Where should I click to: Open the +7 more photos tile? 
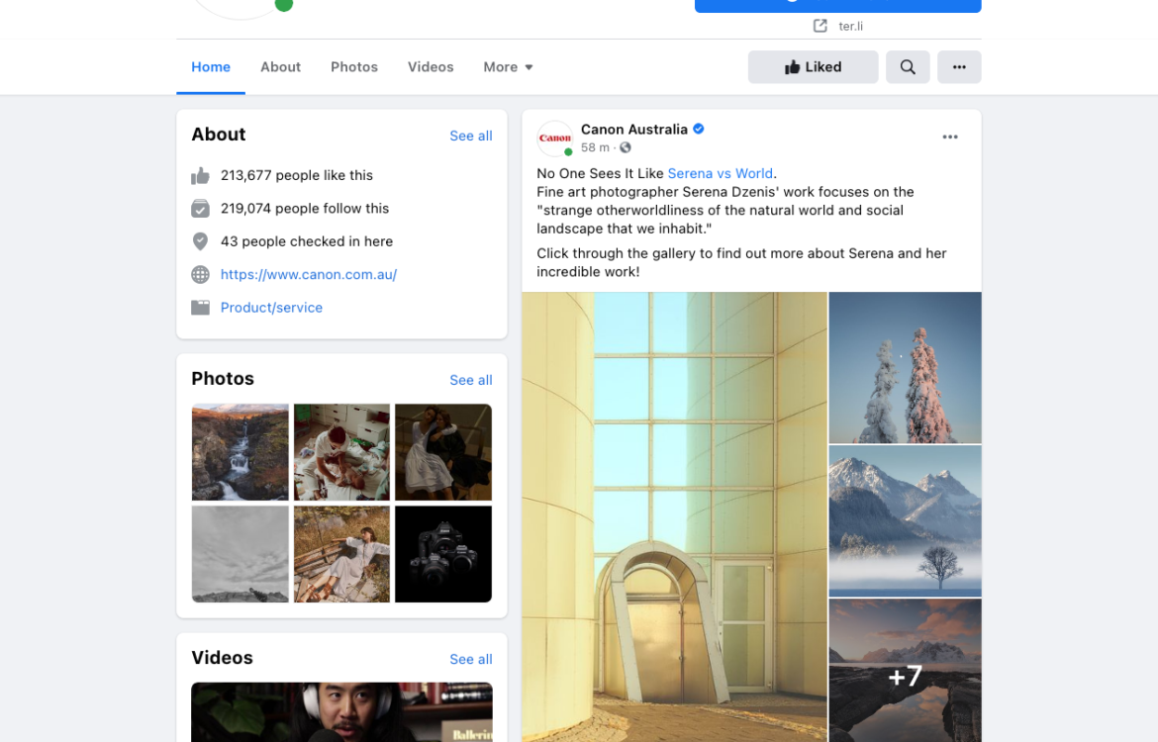pos(905,671)
